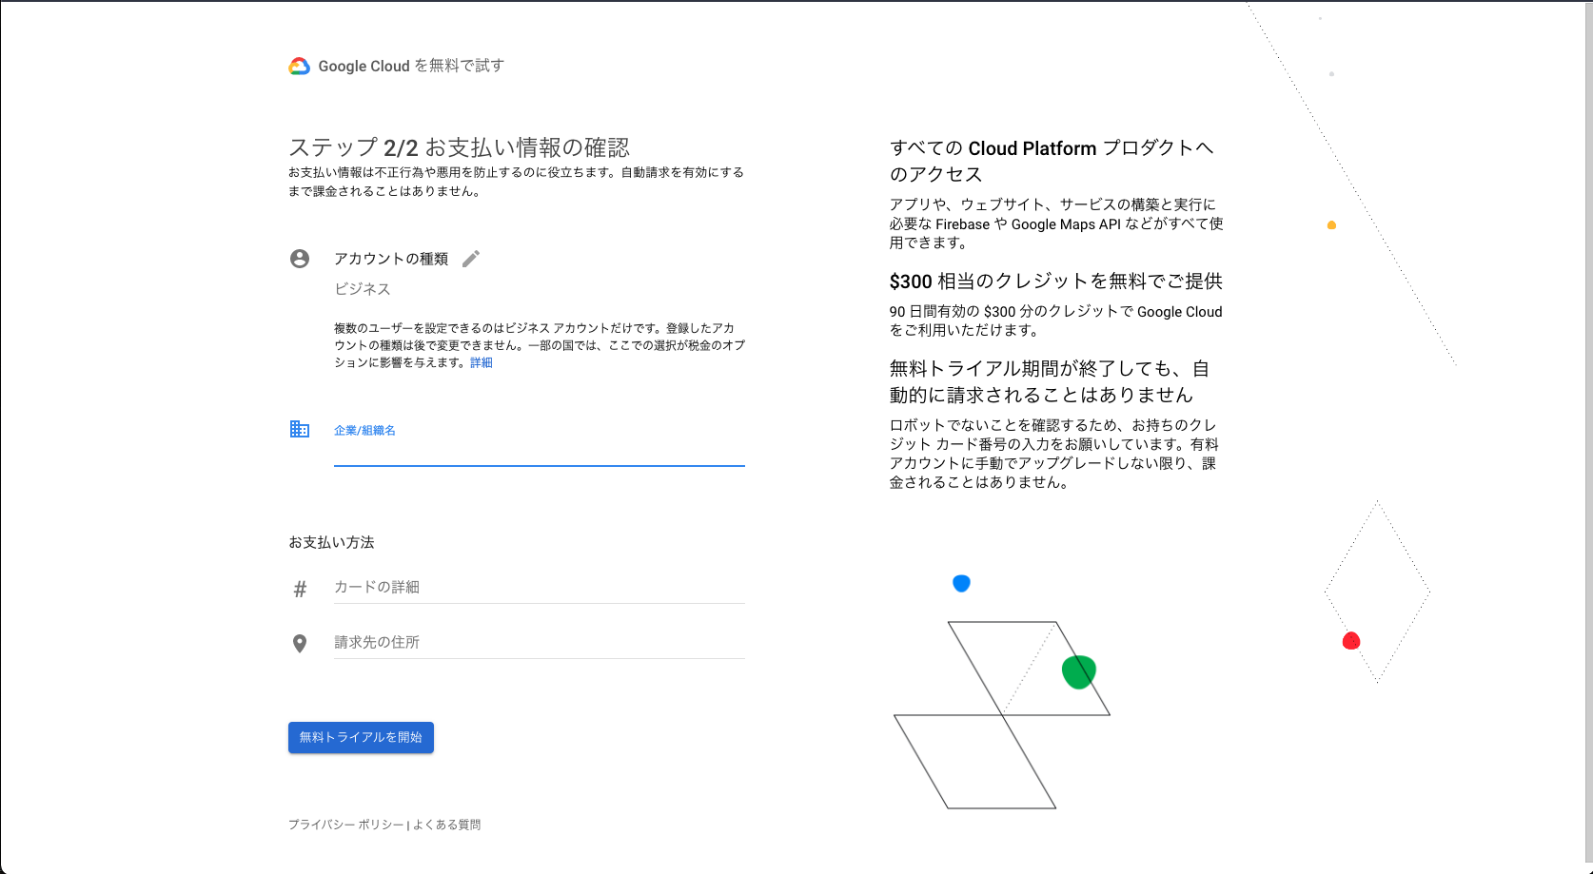Click 無料トライアル期間が終了しても heading
This screenshot has width=1593, height=874.
[1050, 381]
